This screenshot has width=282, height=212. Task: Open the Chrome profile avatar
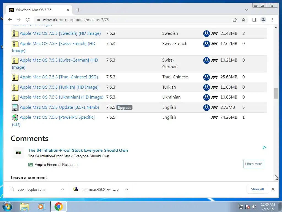tap(263, 20)
